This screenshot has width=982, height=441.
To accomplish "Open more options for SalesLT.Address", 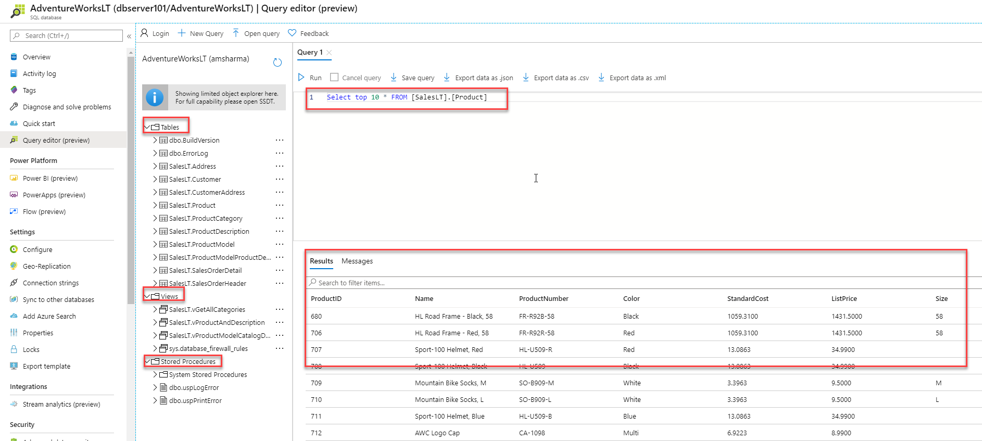I will click(280, 166).
